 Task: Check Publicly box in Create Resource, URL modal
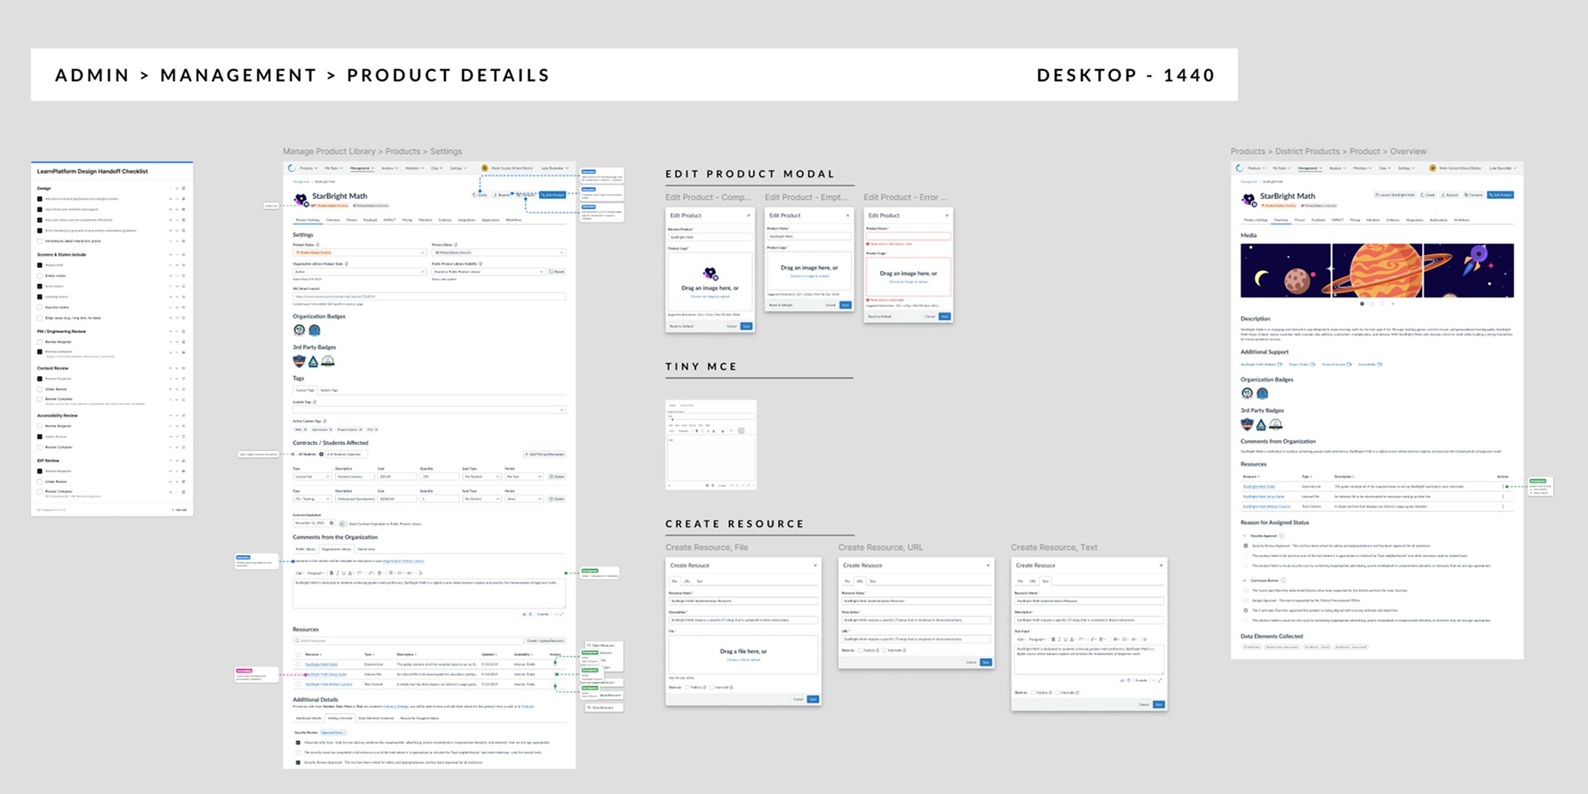860,650
